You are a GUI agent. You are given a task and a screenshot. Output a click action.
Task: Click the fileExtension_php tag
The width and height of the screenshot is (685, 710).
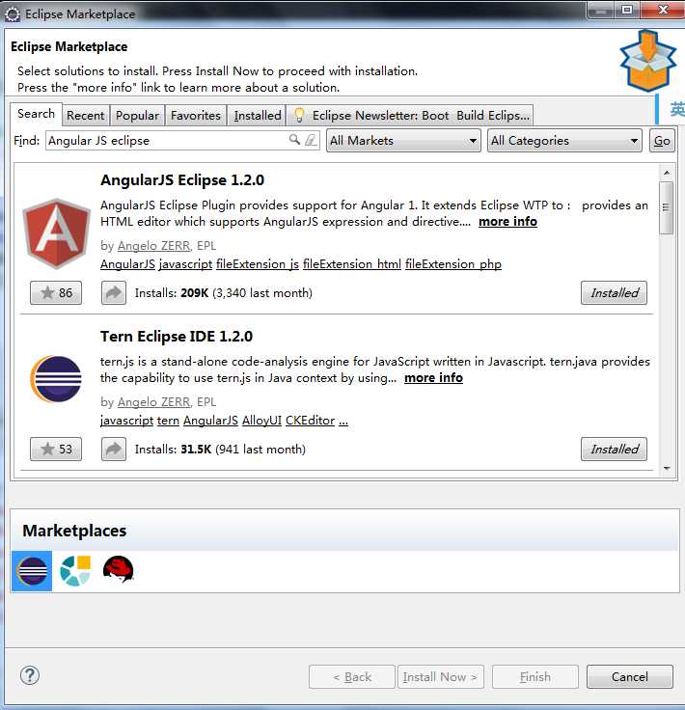tap(453, 264)
